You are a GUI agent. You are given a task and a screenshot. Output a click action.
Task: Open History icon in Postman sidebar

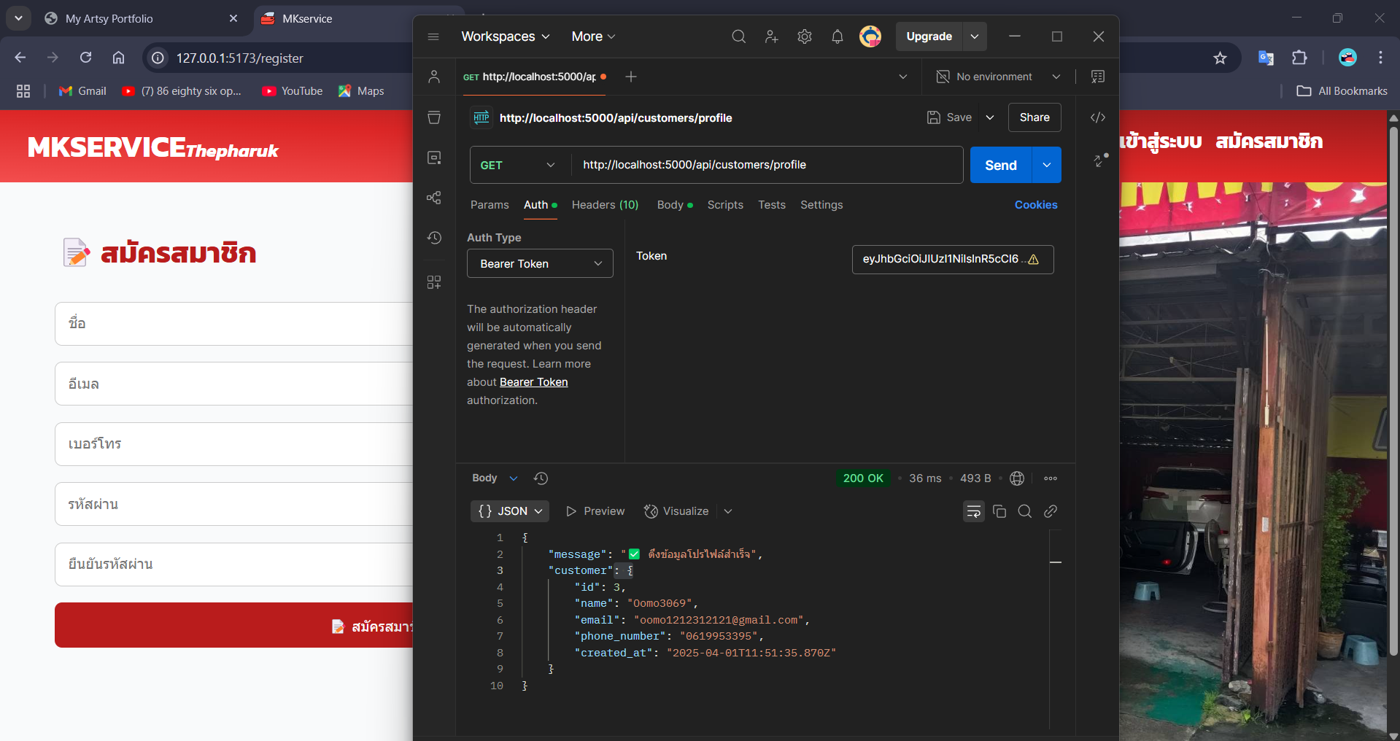click(x=434, y=238)
